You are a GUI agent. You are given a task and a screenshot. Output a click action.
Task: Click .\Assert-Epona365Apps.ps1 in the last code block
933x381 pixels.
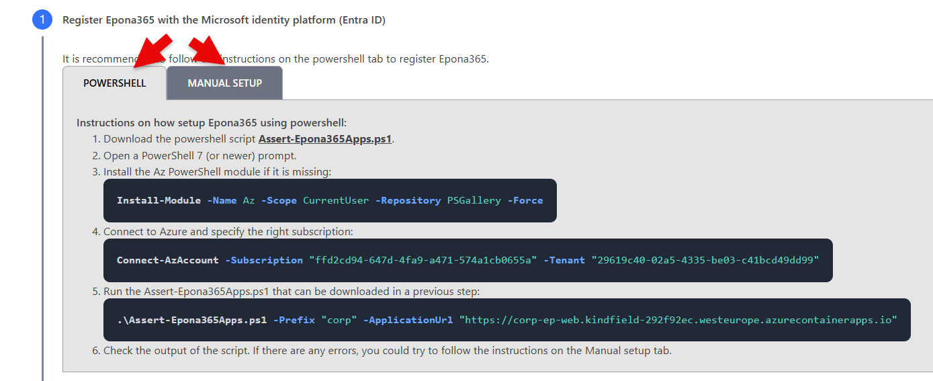(191, 320)
